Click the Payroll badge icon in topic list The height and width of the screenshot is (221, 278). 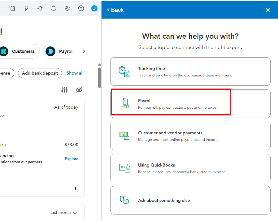pos(125,103)
